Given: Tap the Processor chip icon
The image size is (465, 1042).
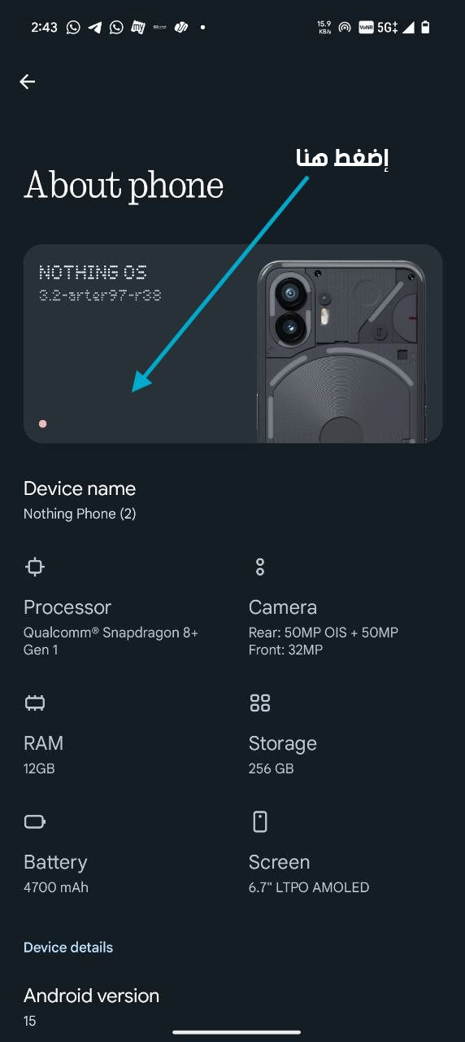Looking at the screenshot, I should click(34, 567).
